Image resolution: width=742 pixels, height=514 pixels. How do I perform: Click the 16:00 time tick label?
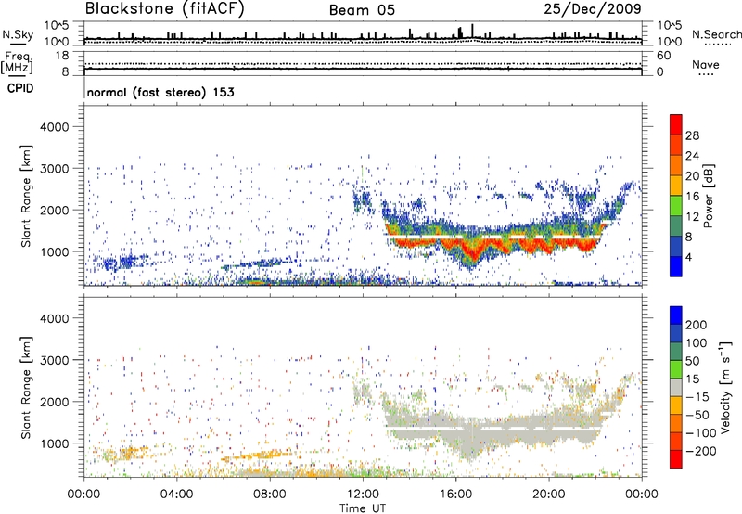455,495
